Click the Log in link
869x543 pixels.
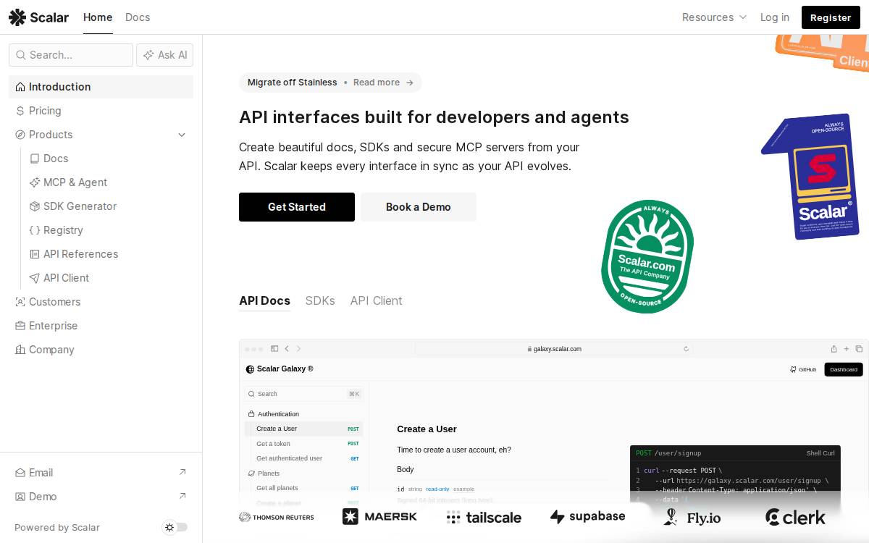click(774, 17)
